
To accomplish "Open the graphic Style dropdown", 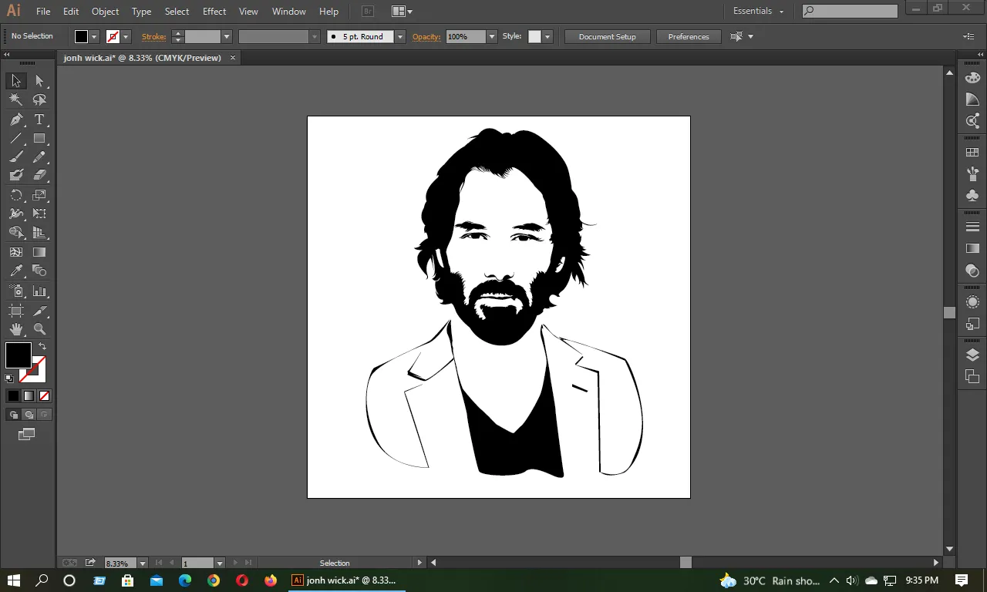I will pos(547,36).
